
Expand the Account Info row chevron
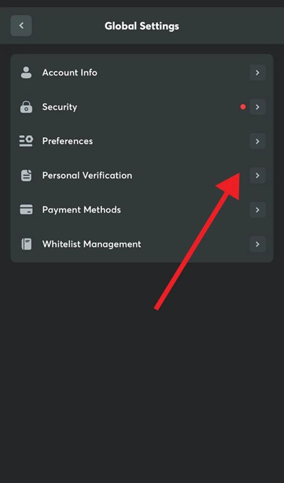tap(257, 72)
